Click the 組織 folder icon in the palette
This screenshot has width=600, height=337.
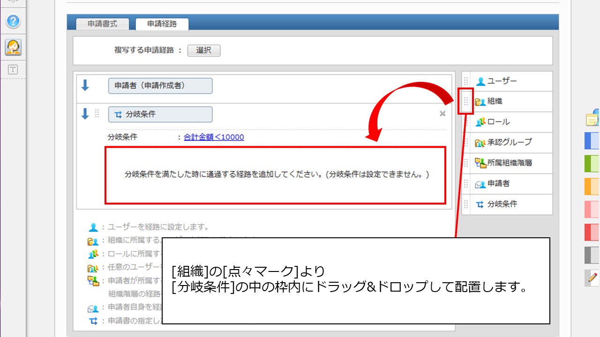(x=480, y=102)
